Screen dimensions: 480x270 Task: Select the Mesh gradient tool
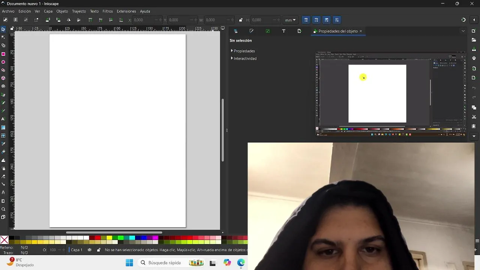click(x=3, y=135)
